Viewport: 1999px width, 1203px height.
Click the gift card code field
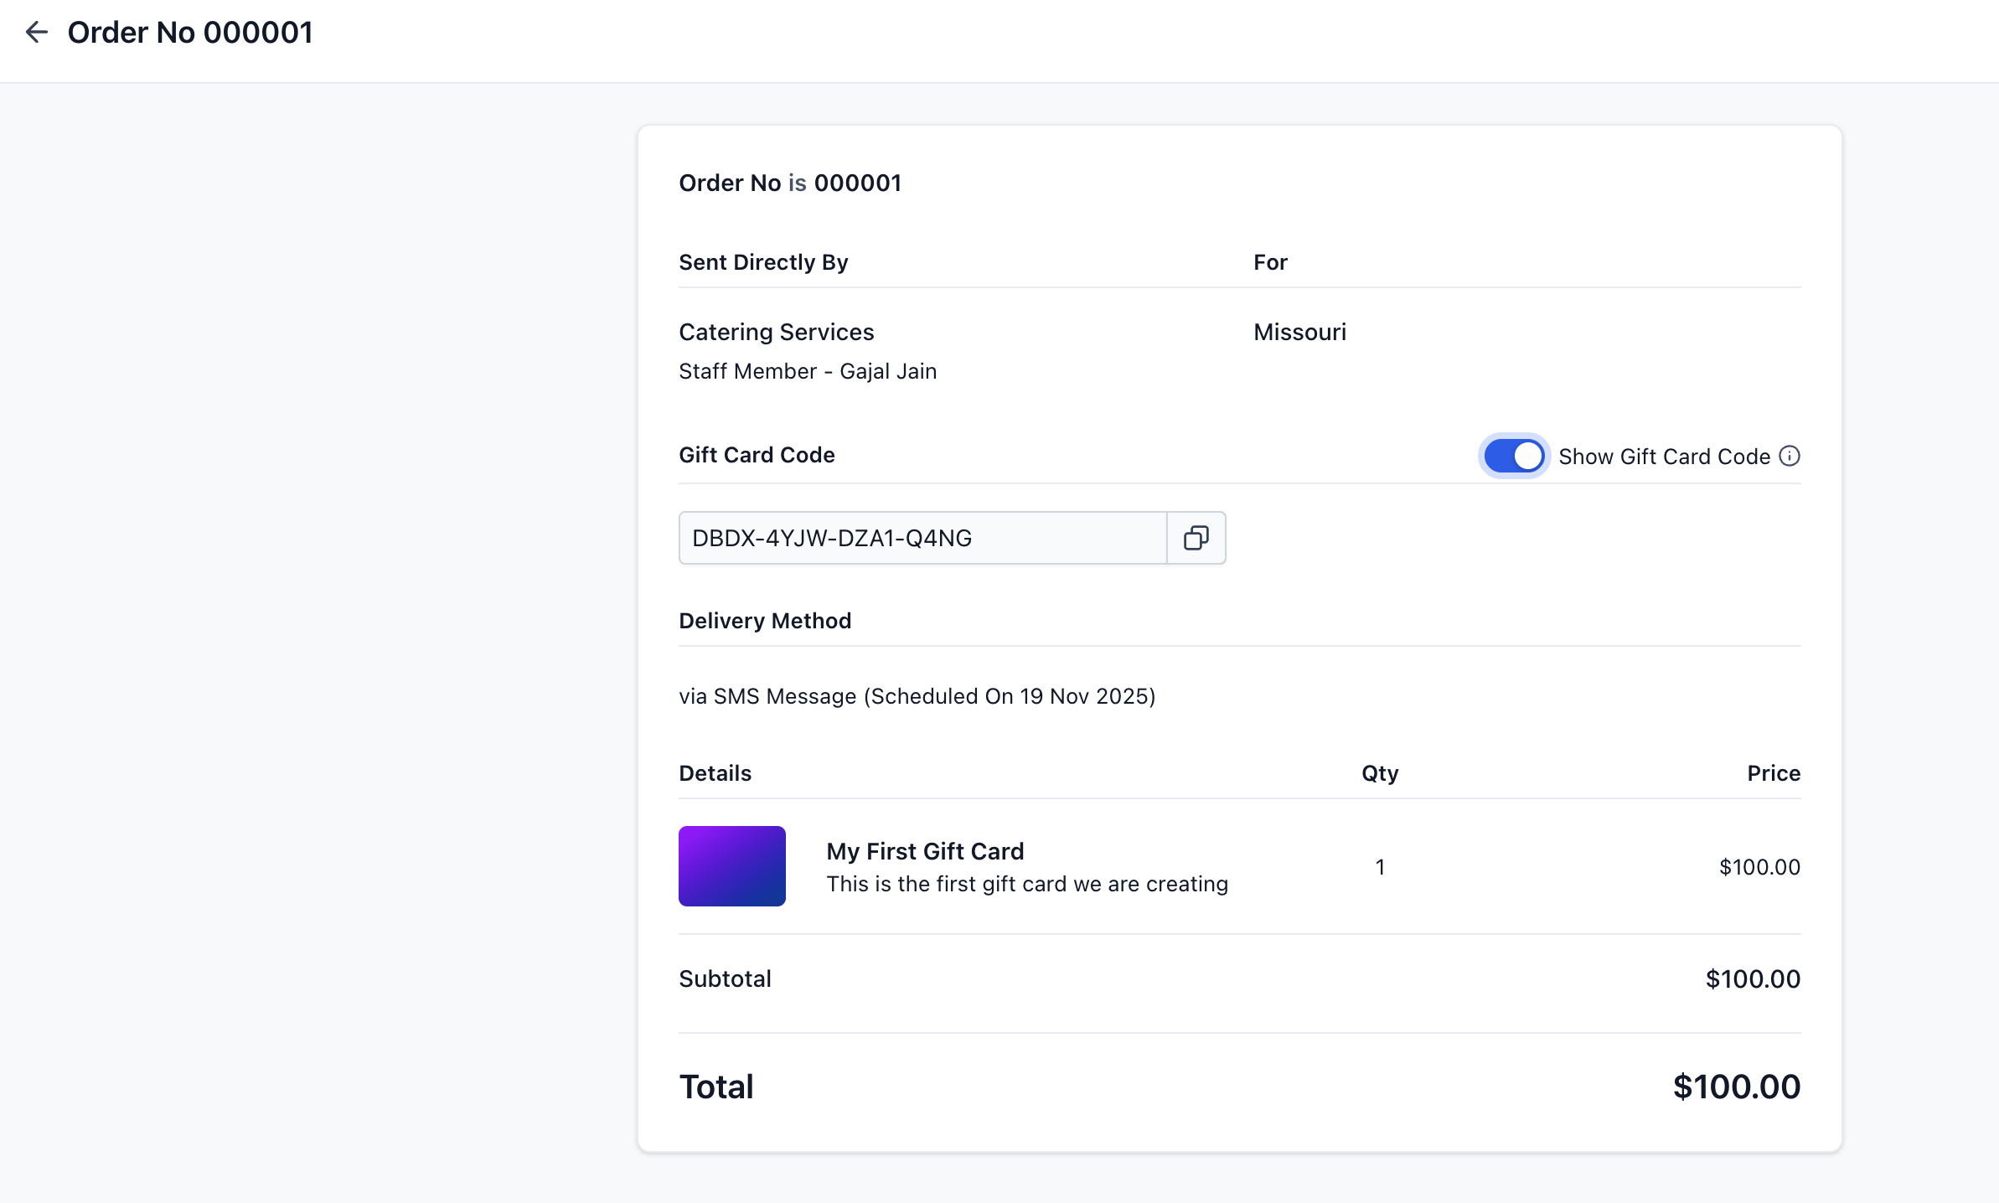click(922, 538)
